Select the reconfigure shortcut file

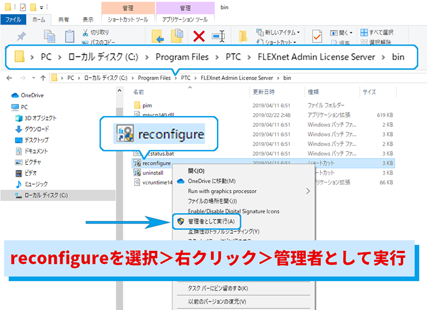pos(152,163)
